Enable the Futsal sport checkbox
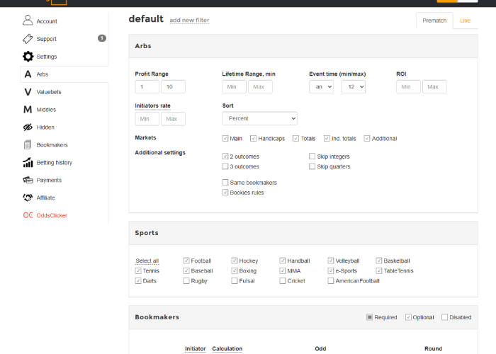This screenshot has height=354, width=496. point(235,280)
